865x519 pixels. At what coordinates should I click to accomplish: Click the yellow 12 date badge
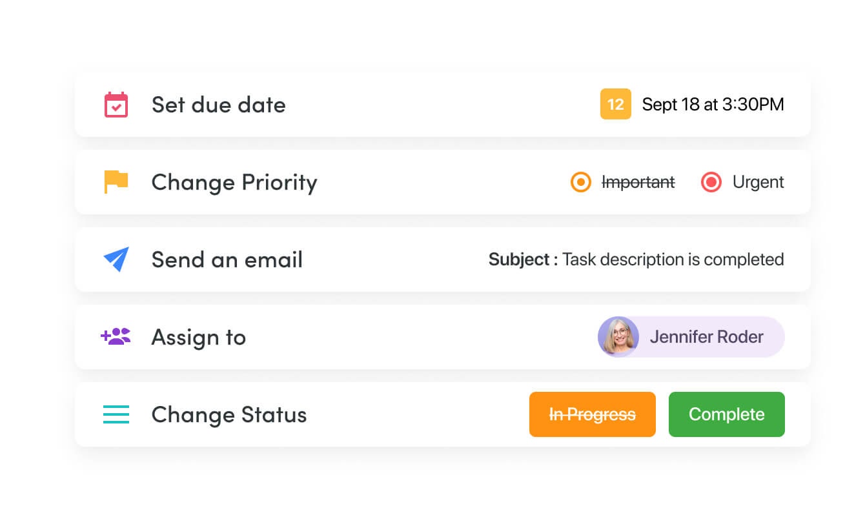tap(615, 105)
